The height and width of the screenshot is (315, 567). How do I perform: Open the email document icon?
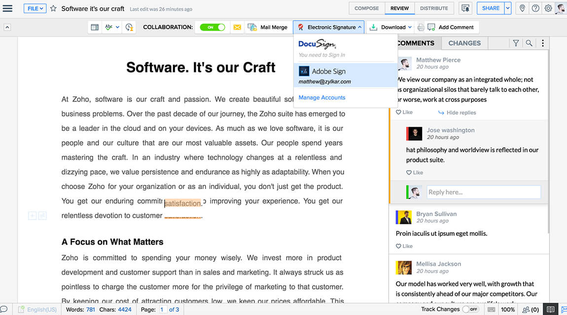point(237,27)
